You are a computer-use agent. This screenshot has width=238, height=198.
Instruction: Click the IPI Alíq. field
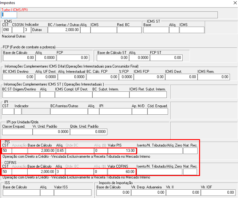point(94,111)
